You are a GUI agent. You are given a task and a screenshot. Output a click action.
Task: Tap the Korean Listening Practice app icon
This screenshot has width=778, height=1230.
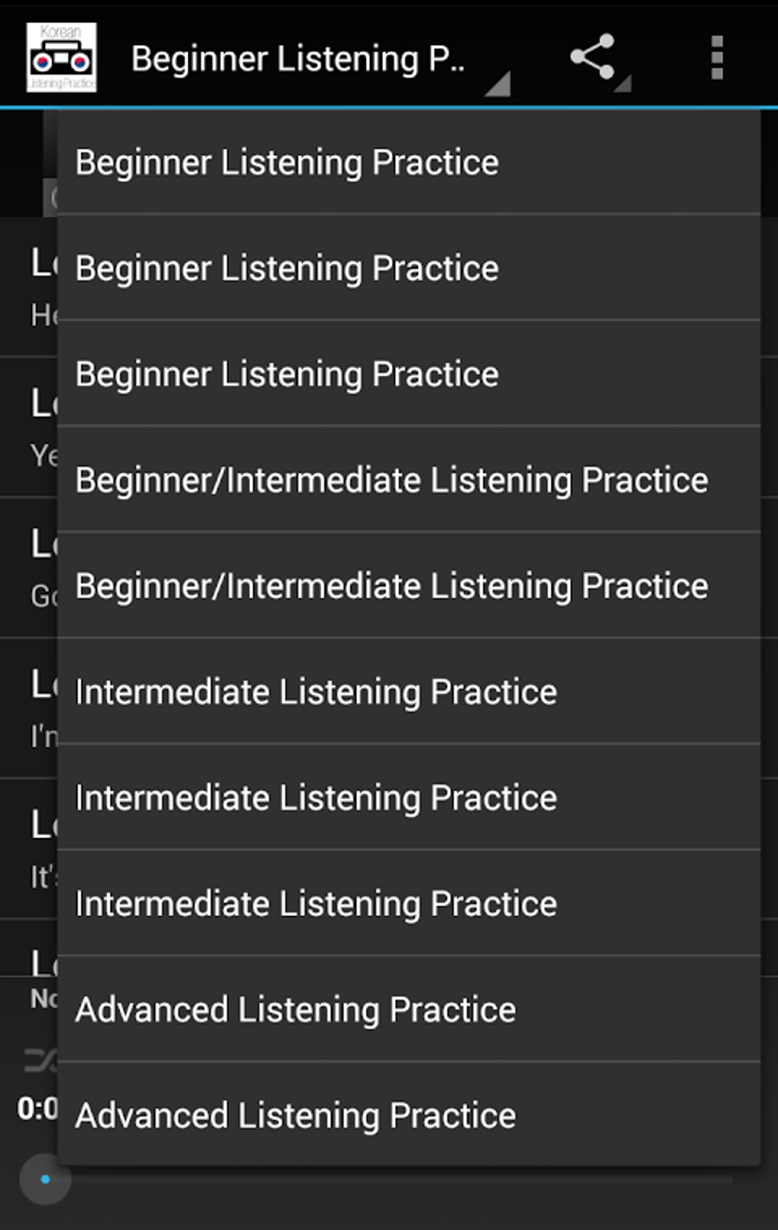(x=61, y=57)
